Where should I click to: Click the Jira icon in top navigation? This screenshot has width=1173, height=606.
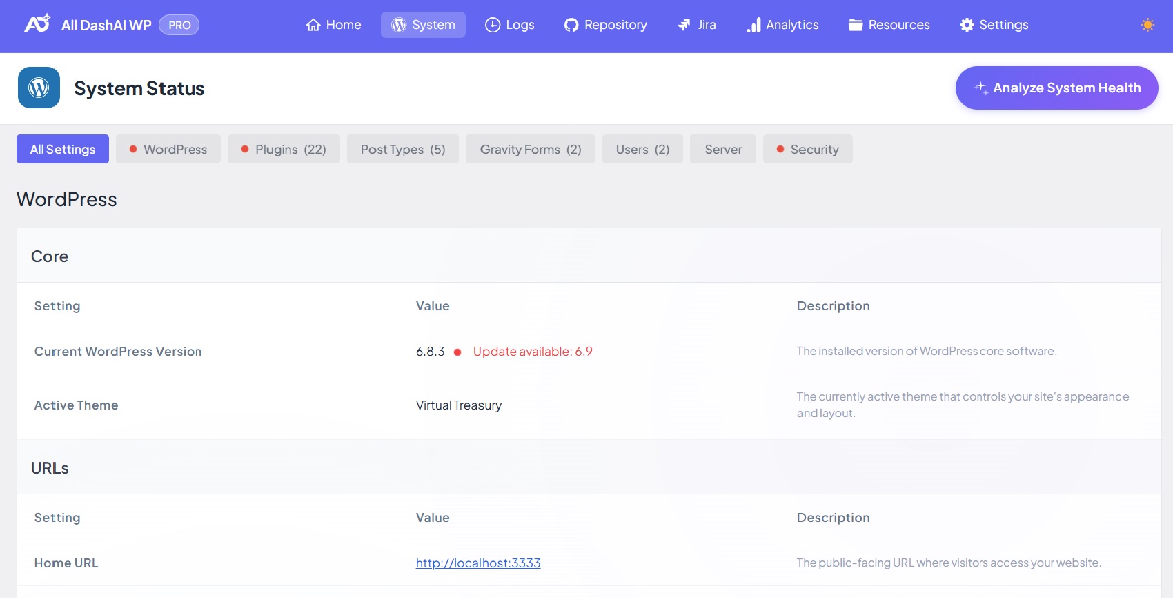click(684, 25)
